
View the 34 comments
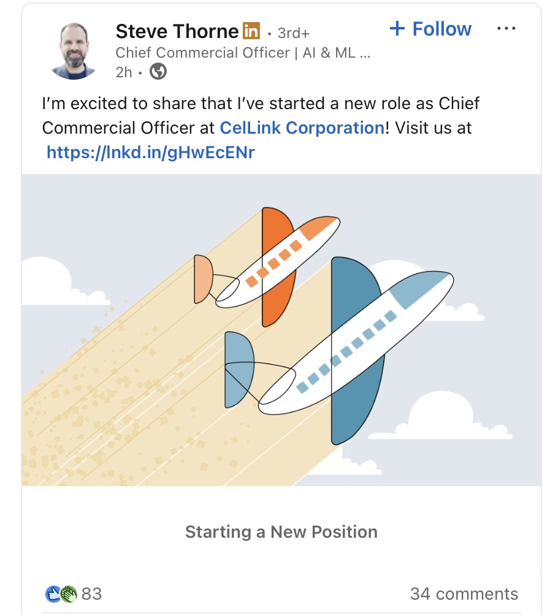[x=464, y=594]
